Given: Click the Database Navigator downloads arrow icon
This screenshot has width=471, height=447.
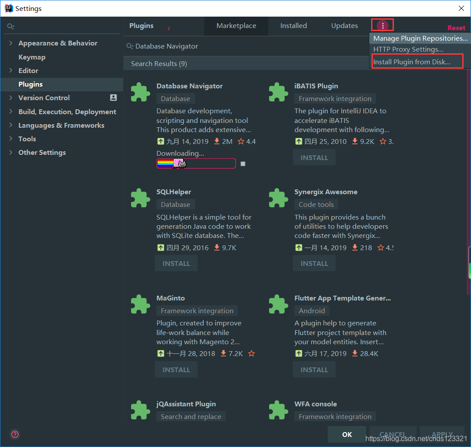Looking at the screenshot, I should coord(216,142).
